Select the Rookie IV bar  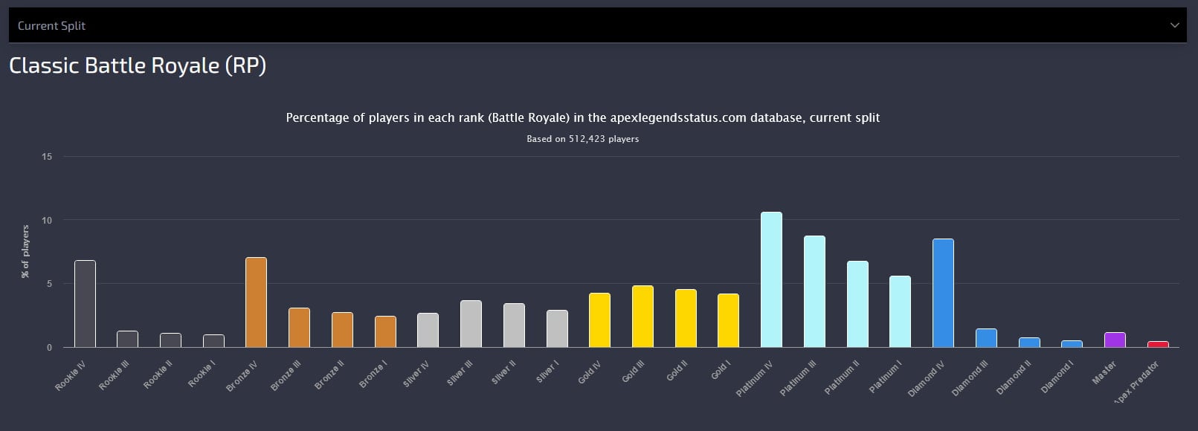[84, 305]
